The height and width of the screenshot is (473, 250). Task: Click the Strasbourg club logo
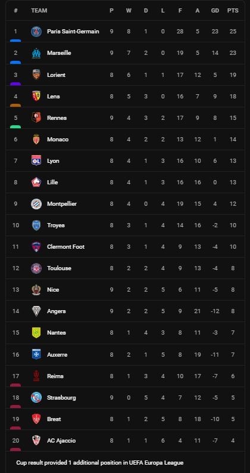tap(36, 398)
